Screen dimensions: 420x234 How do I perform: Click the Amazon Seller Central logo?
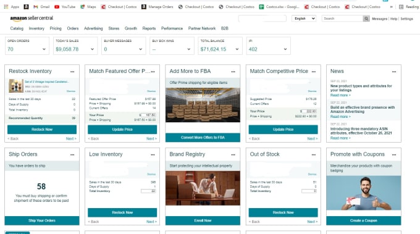coord(31,18)
